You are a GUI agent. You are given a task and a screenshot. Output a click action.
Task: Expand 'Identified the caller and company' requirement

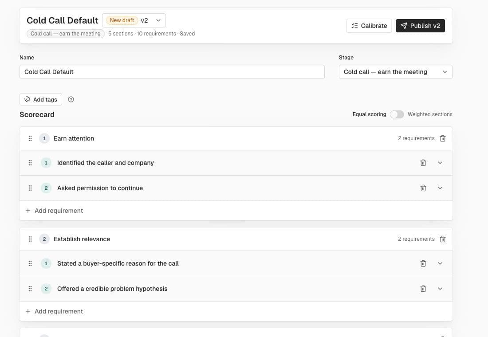click(440, 163)
